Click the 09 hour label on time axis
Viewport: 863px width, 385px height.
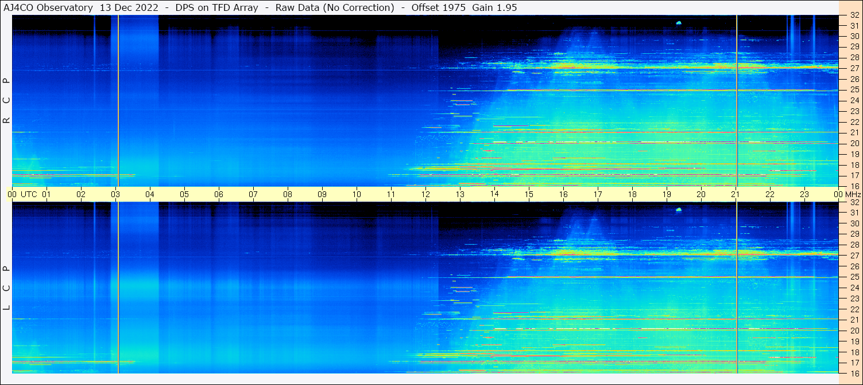coord(322,194)
